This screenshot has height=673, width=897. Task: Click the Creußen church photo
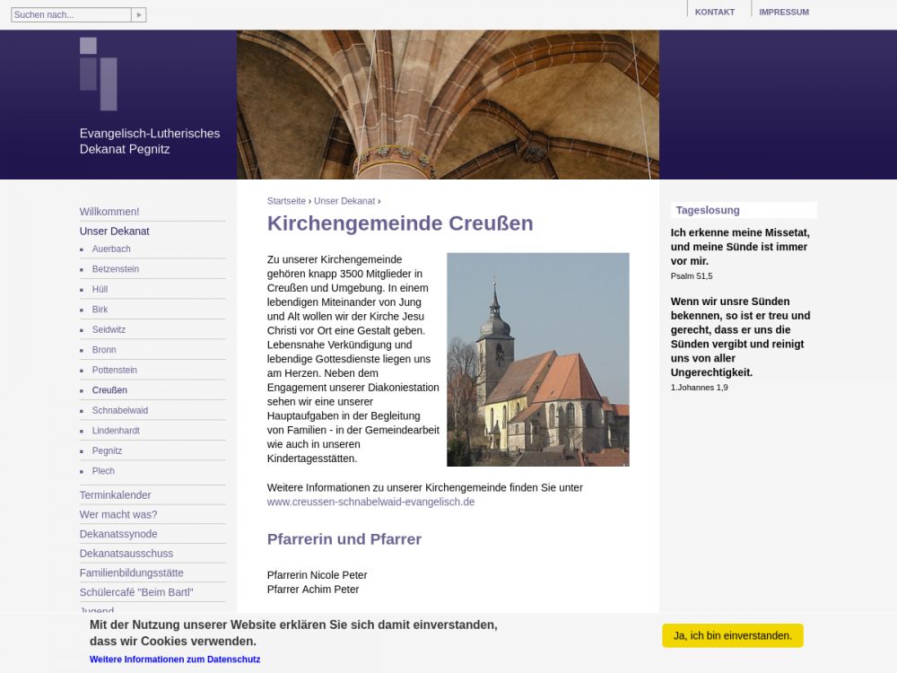click(537, 359)
